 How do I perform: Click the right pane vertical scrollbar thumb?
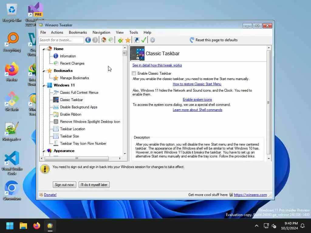coord(268,103)
